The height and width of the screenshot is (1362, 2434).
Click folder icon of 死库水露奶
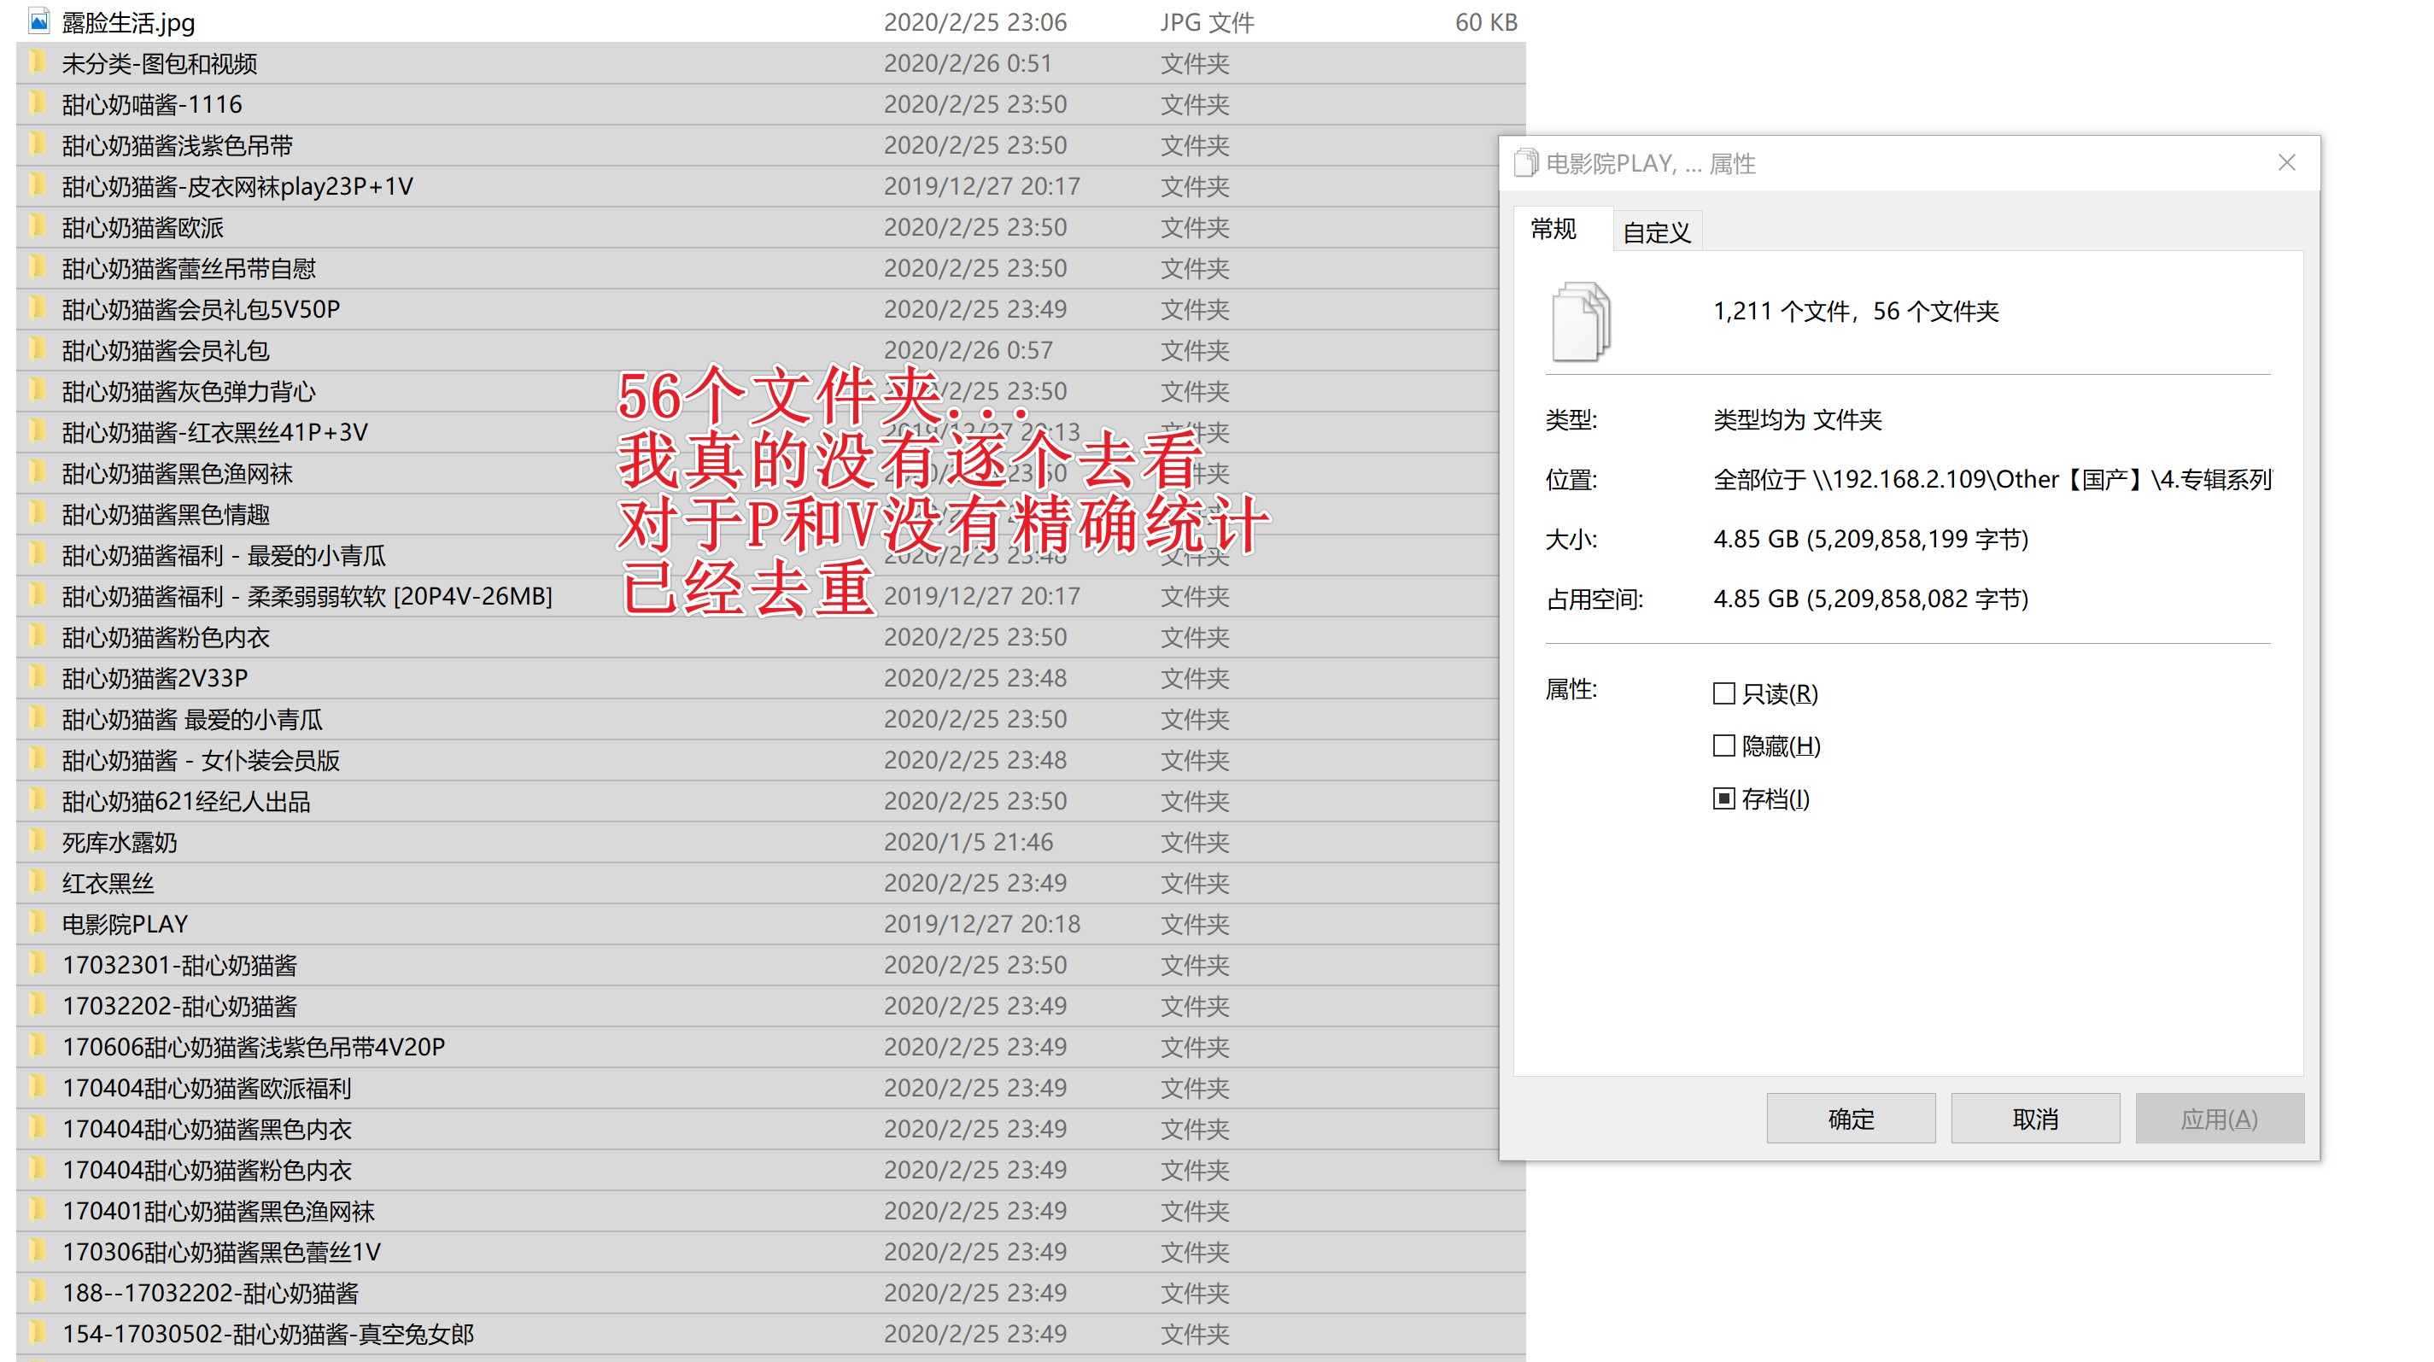pyautogui.click(x=38, y=842)
